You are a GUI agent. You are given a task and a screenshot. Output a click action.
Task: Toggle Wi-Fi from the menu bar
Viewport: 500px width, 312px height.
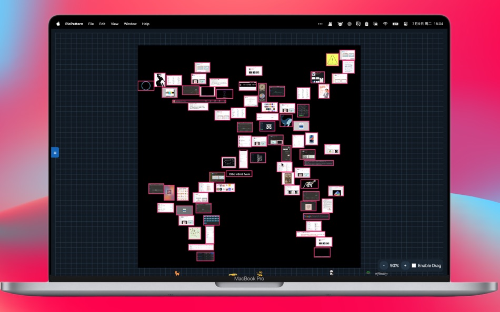[385, 24]
